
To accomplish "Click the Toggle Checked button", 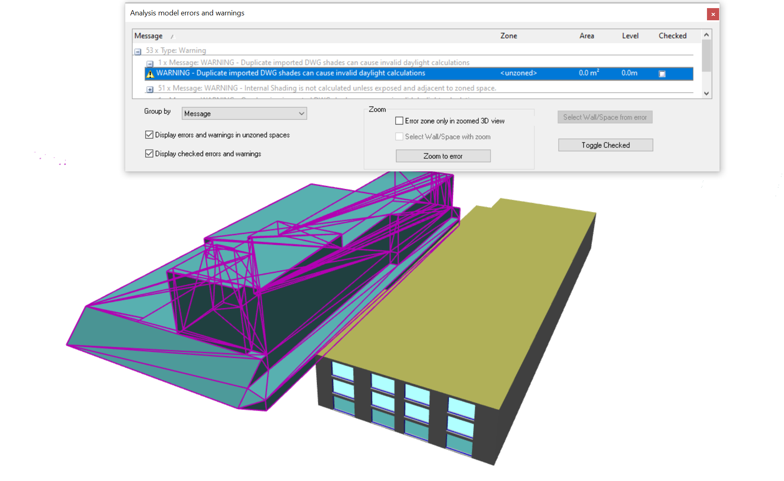I will (606, 145).
